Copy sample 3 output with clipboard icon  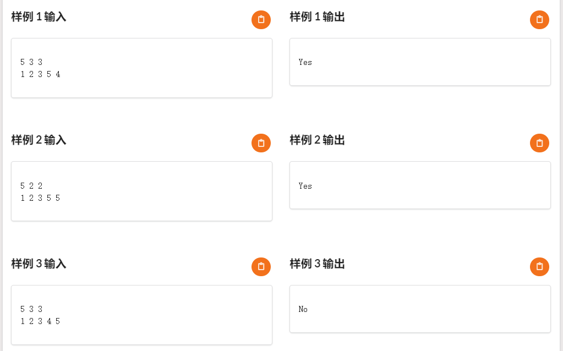coord(539,267)
